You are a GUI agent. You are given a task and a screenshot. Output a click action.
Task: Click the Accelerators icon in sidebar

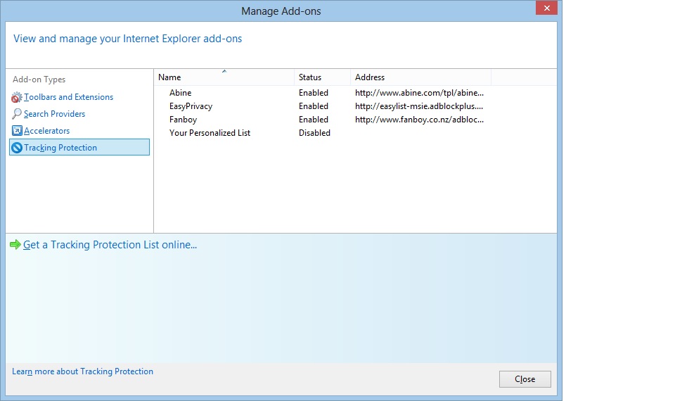pos(17,131)
